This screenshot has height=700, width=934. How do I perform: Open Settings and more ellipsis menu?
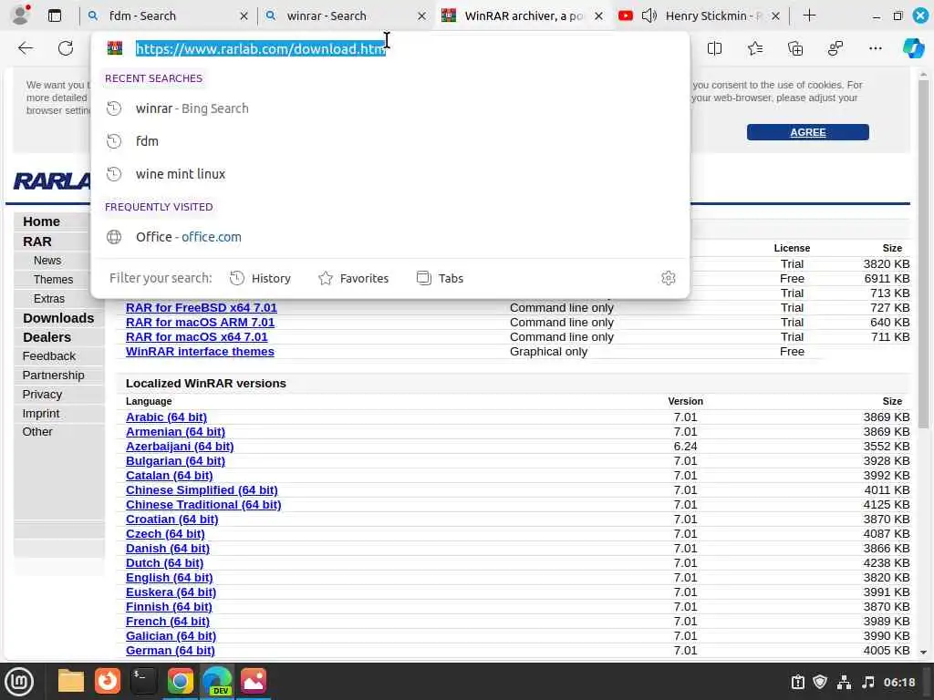click(x=875, y=48)
